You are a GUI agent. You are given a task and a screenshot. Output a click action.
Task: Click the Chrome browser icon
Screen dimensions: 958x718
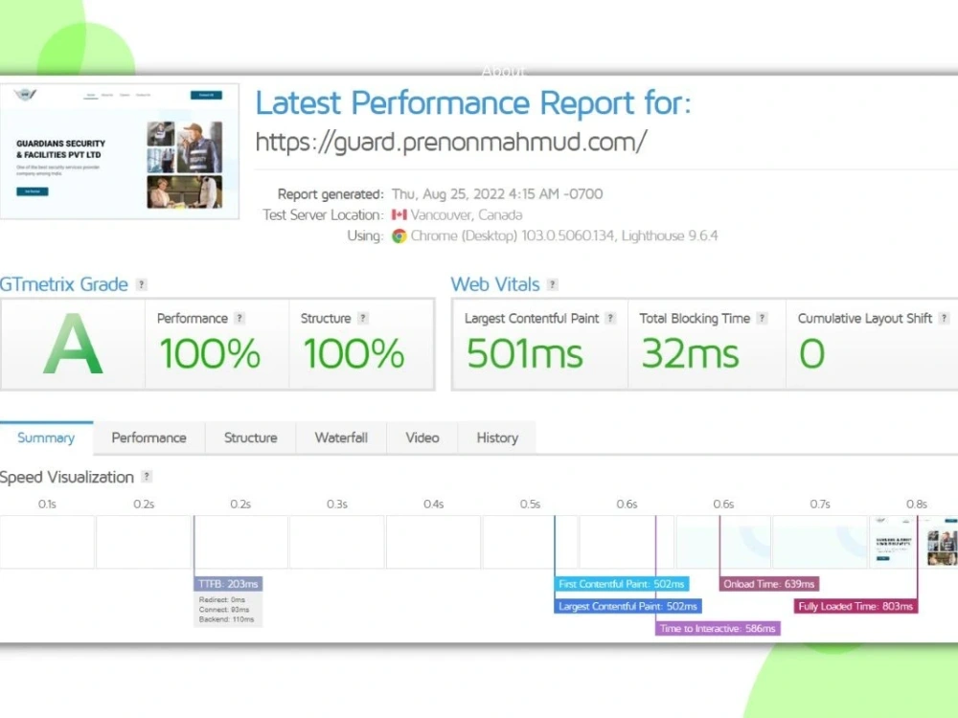click(x=399, y=236)
